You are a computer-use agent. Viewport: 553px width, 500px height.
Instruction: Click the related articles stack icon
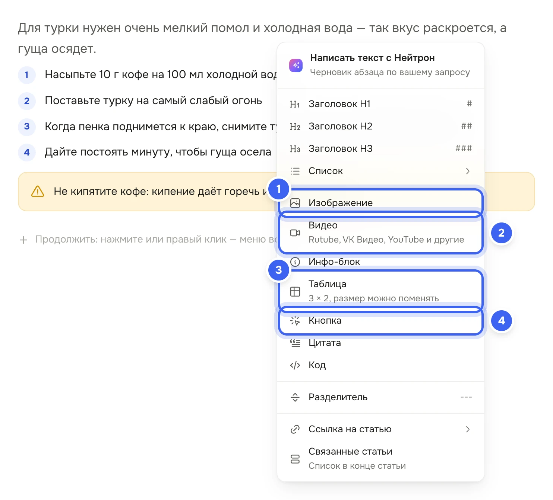tap(295, 459)
